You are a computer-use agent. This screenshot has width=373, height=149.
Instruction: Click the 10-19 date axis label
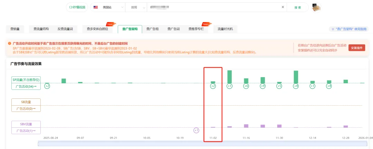point(180,138)
